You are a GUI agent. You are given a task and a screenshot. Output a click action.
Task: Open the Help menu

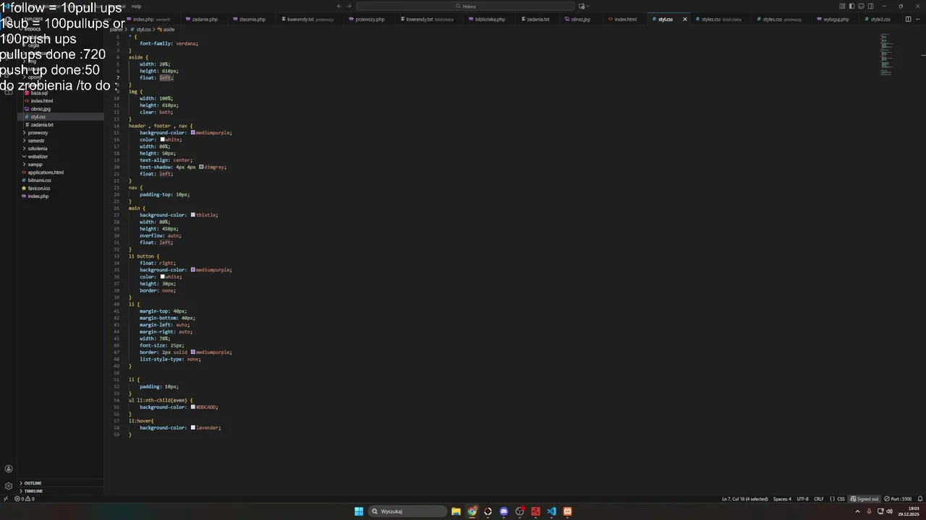(136, 6)
